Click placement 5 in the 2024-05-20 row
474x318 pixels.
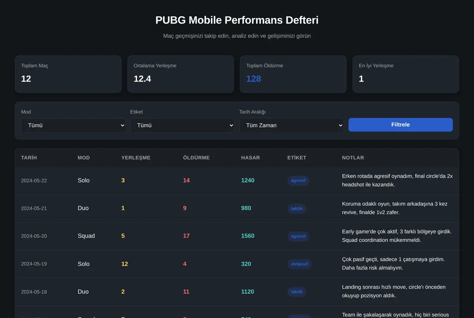(123, 236)
